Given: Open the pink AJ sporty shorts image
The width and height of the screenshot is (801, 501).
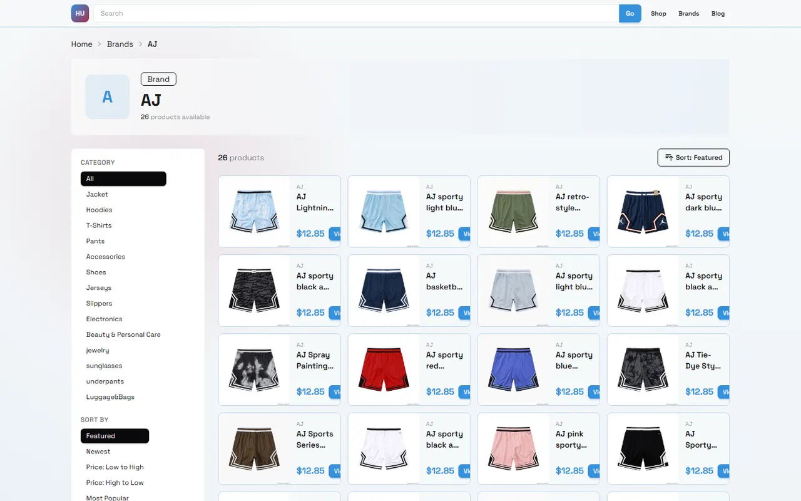Looking at the screenshot, I should [513, 448].
